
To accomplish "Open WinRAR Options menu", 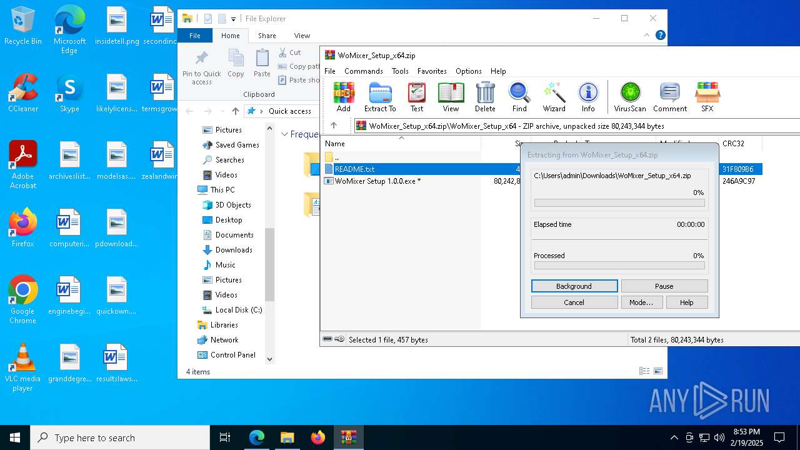I will tap(469, 71).
